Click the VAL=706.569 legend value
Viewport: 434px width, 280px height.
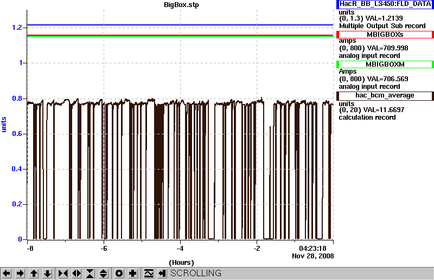(x=387, y=79)
